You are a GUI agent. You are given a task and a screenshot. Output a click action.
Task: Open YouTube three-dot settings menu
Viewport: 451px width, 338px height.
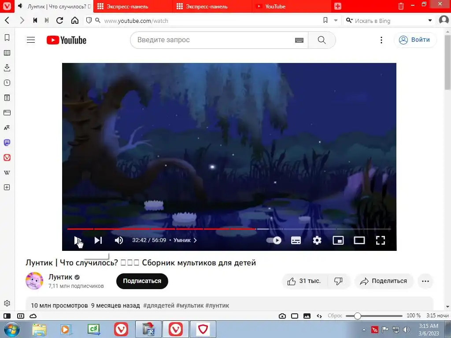(381, 40)
